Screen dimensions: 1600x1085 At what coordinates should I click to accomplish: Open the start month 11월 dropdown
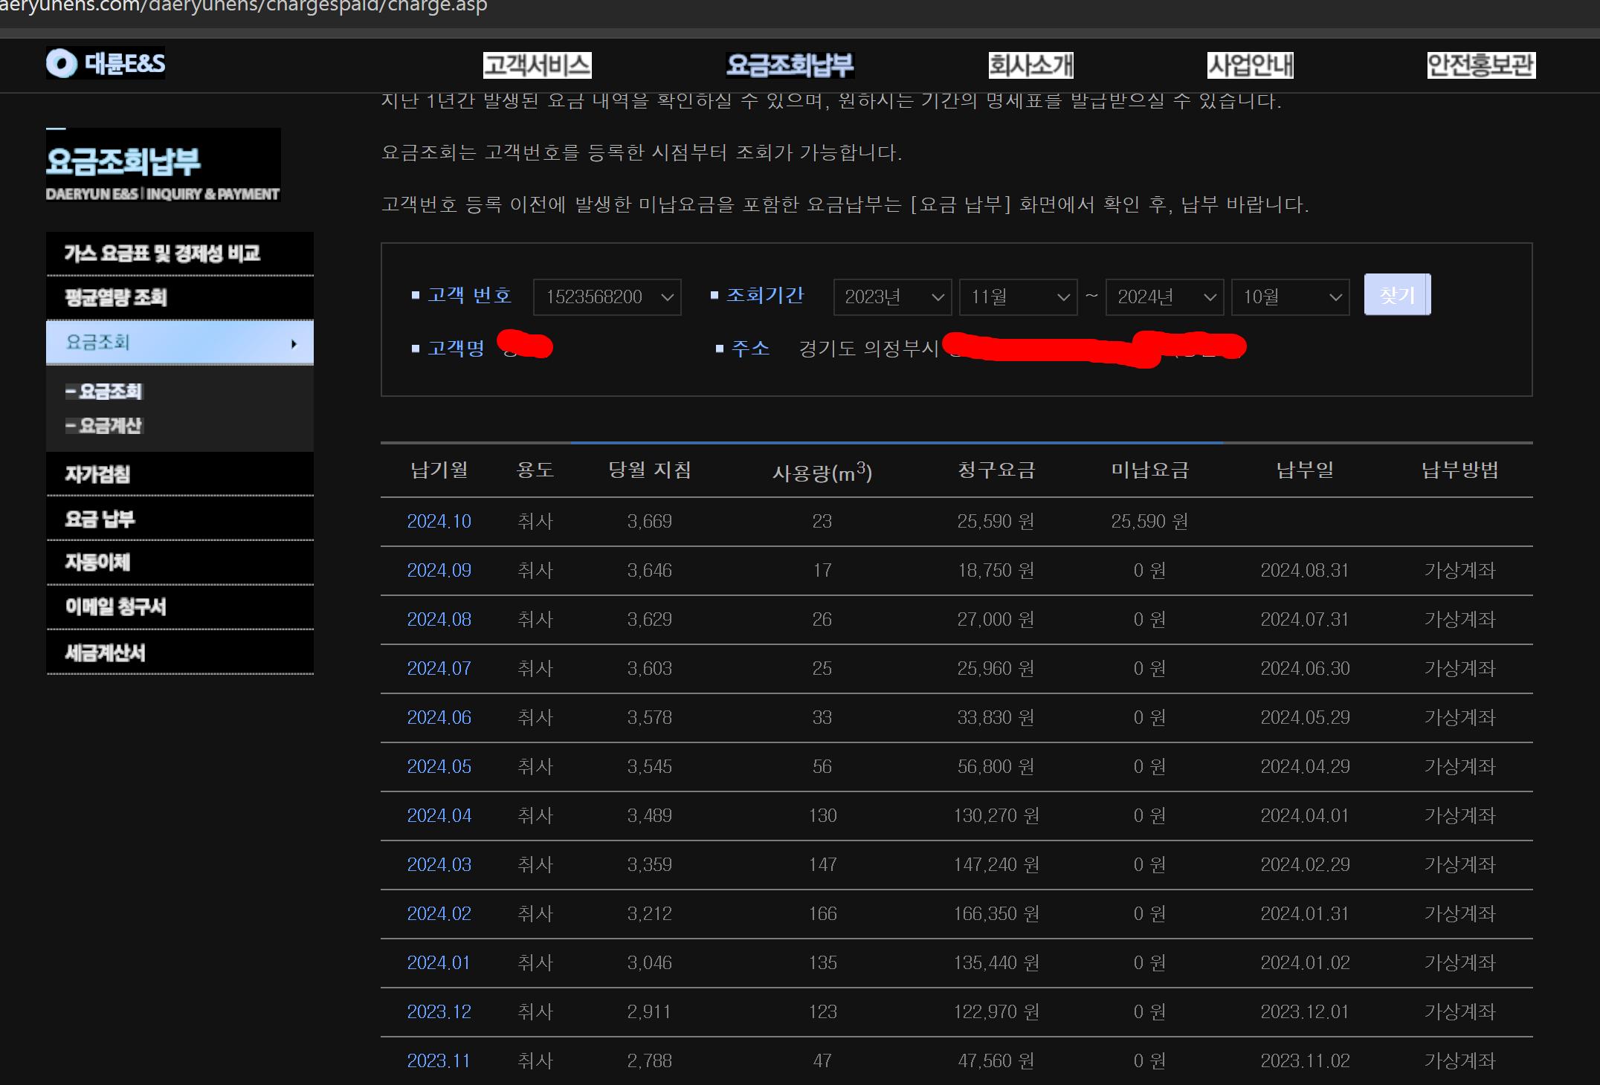(1018, 297)
